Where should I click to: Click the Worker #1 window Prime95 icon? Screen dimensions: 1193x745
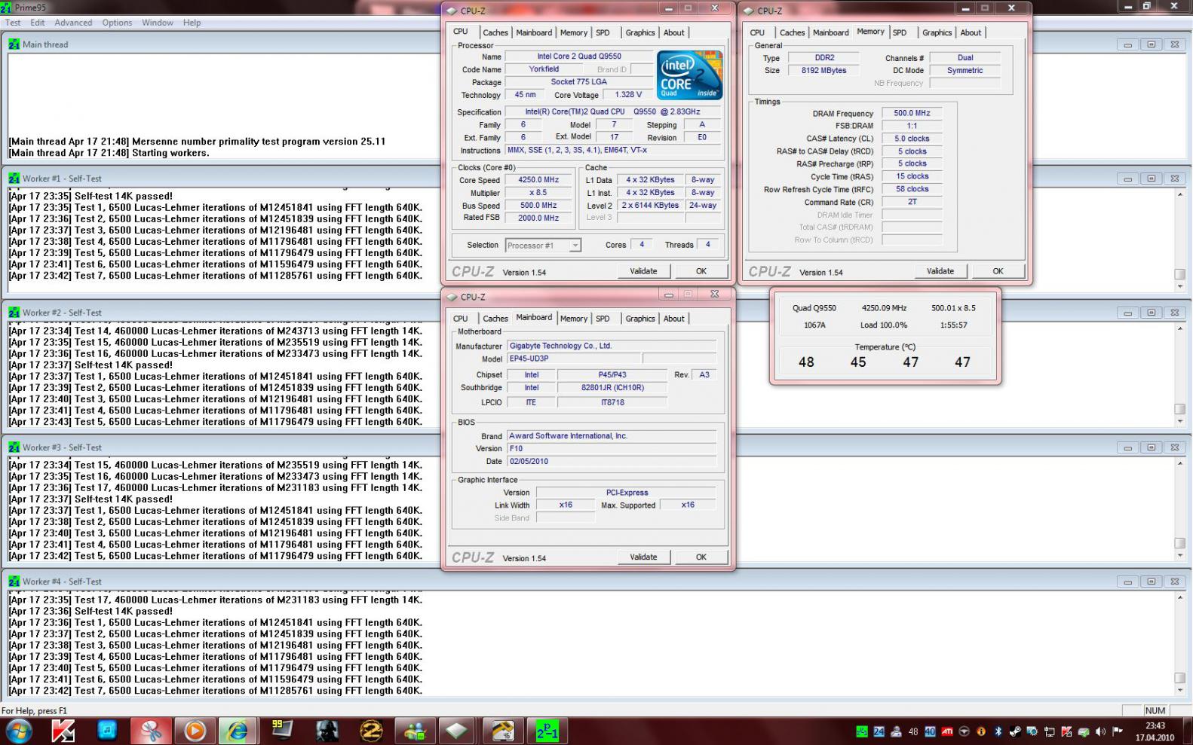[x=14, y=179]
